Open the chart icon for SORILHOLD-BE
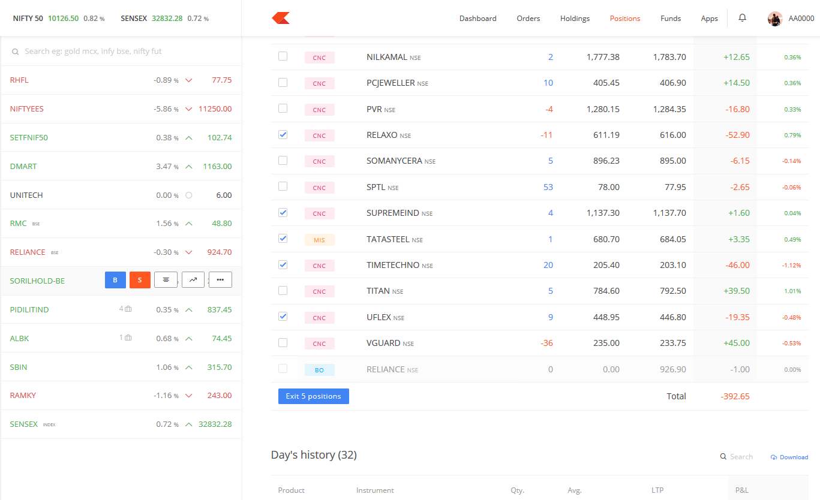Screen dimensions: 820x500 pyautogui.click(x=193, y=280)
